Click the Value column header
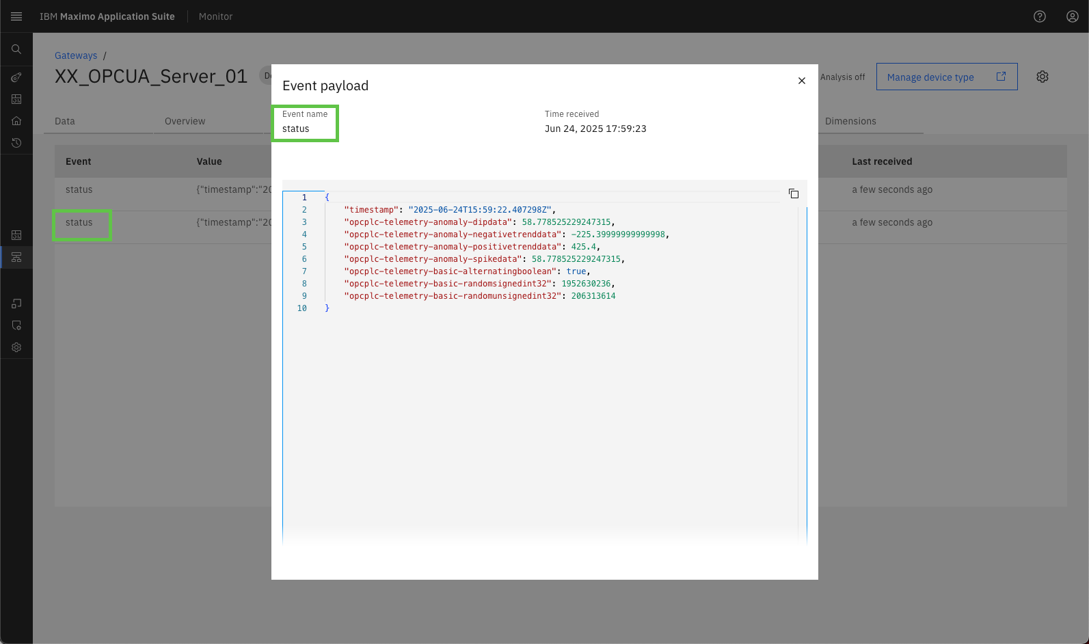Viewport: 1089px width, 644px height. (x=209, y=161)
